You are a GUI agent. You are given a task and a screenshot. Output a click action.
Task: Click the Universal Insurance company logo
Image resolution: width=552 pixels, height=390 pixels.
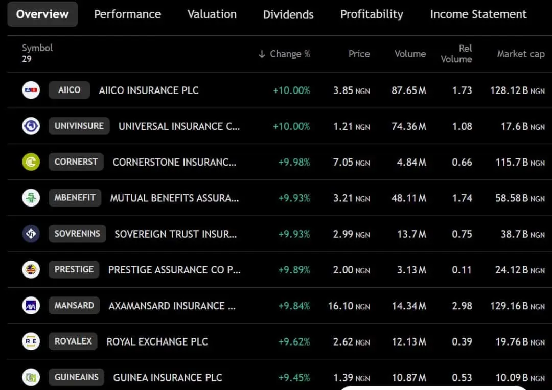31,126
